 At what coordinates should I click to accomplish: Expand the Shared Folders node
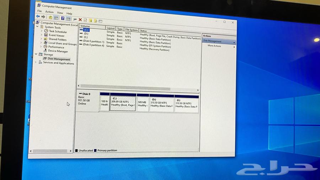tap(41, 39)
